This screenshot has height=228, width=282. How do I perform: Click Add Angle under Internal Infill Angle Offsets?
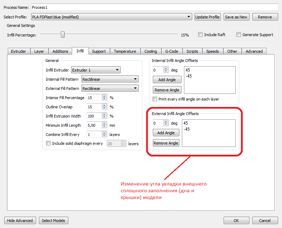[x=167, y=80]
